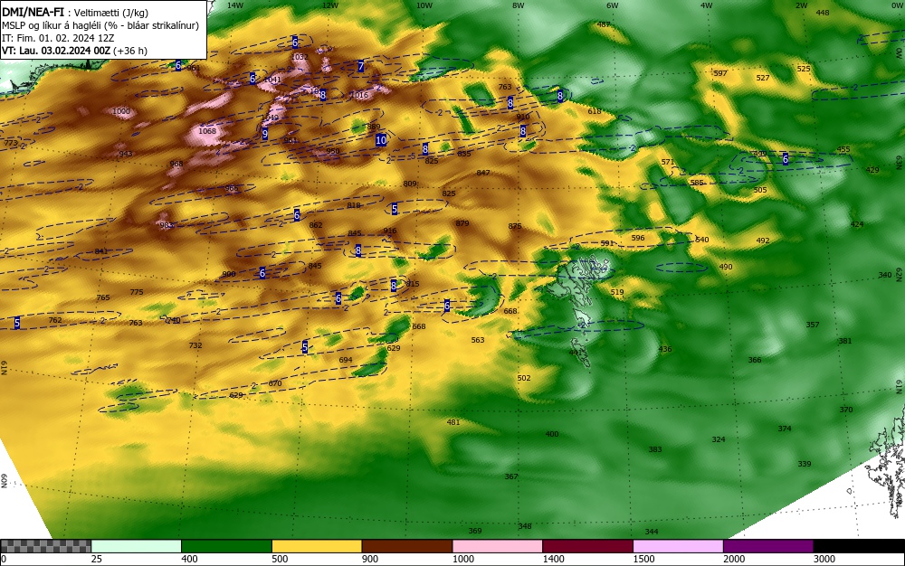Image resolution: width=905 pixels, height=566 pixels.
Task: Click the map value "527"
Action: 763,78
